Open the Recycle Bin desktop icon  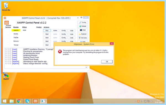6,7
